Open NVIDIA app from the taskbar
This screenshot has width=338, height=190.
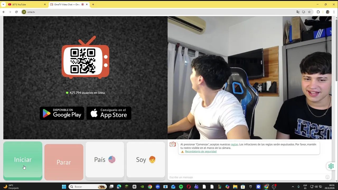click(142, 187)
